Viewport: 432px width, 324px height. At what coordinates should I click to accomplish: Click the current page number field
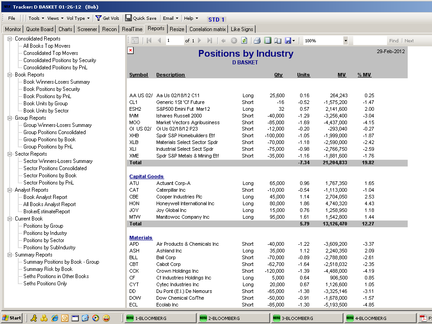[175, 41]
